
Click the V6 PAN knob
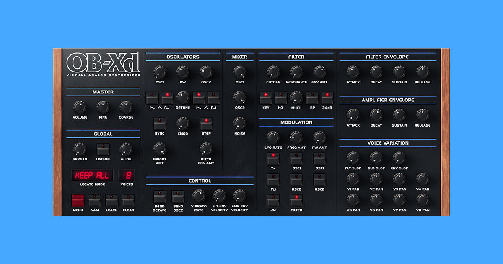pyautogui.click(x=376, y=200)
